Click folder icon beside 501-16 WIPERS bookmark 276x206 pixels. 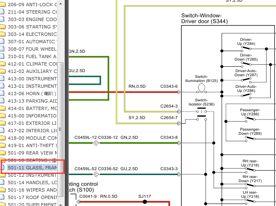2,190
